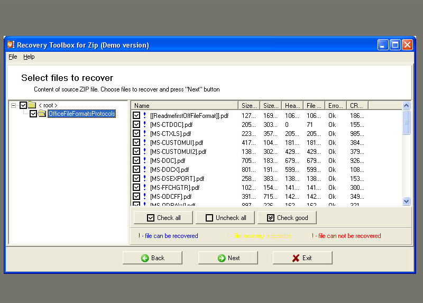Select the [MS-DOCX].pdf file name
Screen dimensions: 423x303
[169, 169]
